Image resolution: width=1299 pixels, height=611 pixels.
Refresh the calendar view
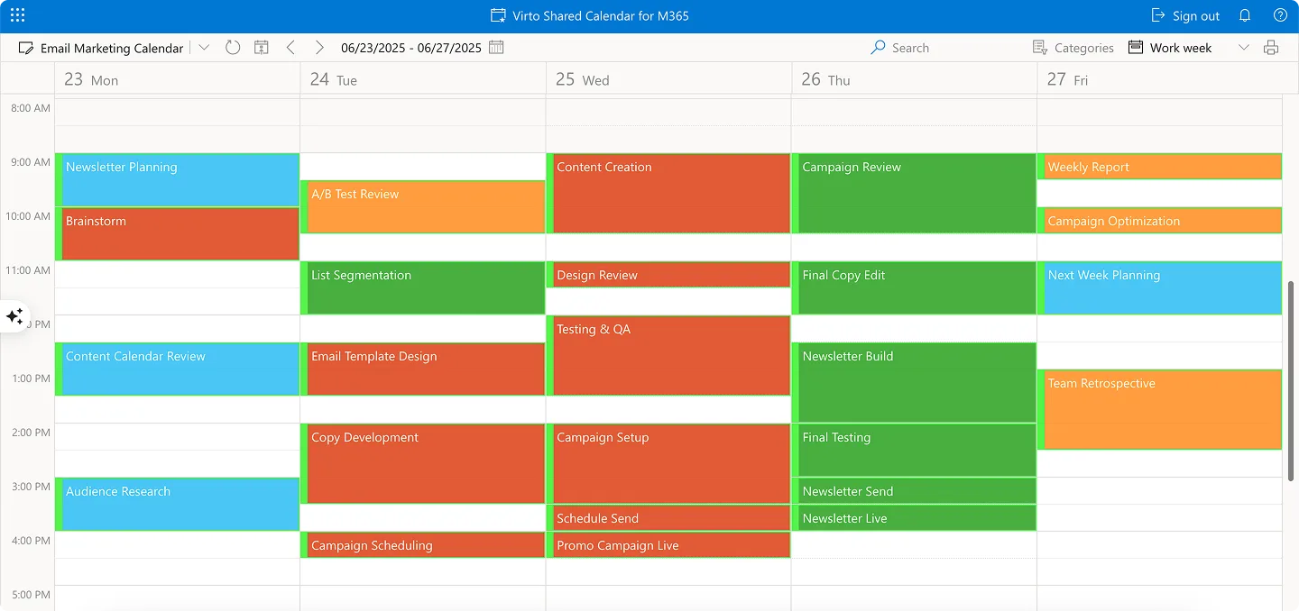pos(233,47)
